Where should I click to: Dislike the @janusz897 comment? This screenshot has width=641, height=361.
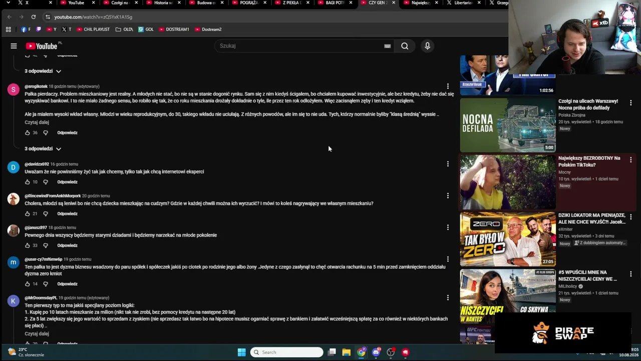click(x=46, y=245)
